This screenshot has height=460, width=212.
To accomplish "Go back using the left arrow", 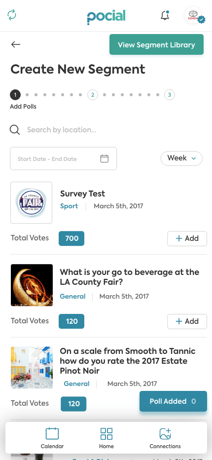I will click(16, 44).
